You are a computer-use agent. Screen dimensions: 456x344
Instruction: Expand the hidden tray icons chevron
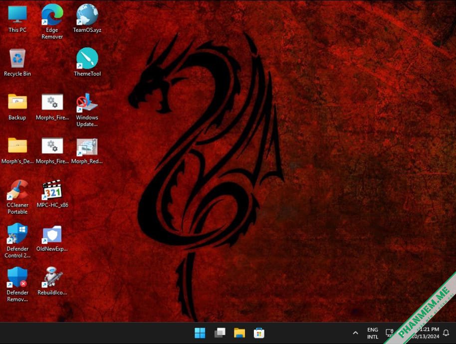pyautogui.click(x=355, y=333)
